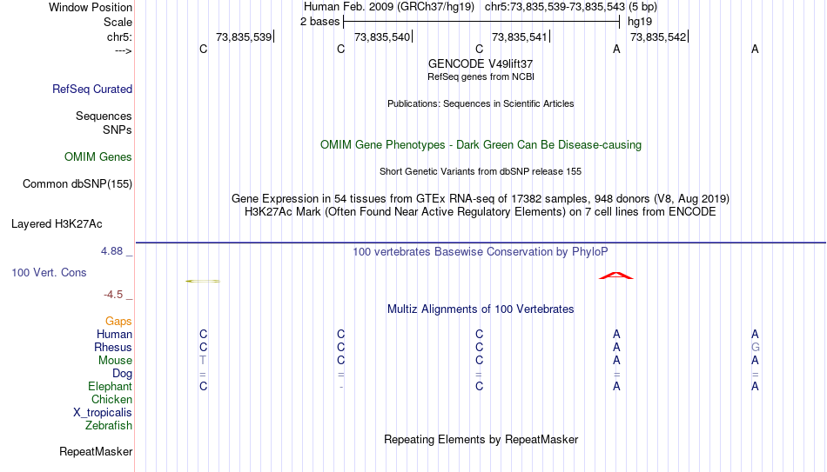
Task: Click the Window Position label
Action: [91, 7]
